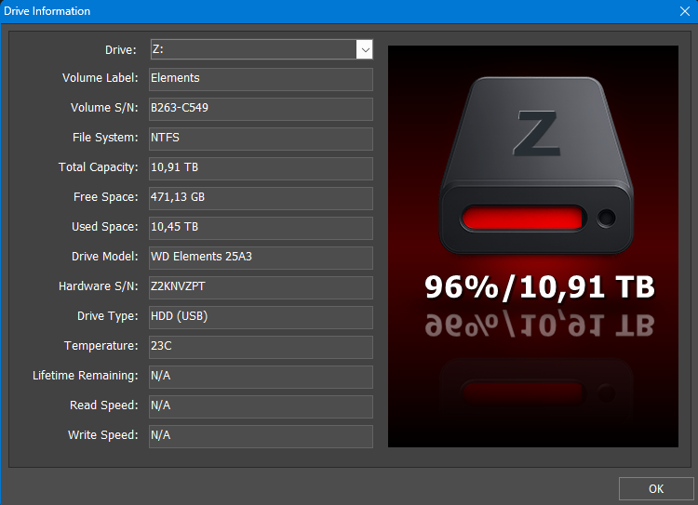Select the Temperature field showing 23C
Viewport: 698px width, 505px height.
point(261,347)
